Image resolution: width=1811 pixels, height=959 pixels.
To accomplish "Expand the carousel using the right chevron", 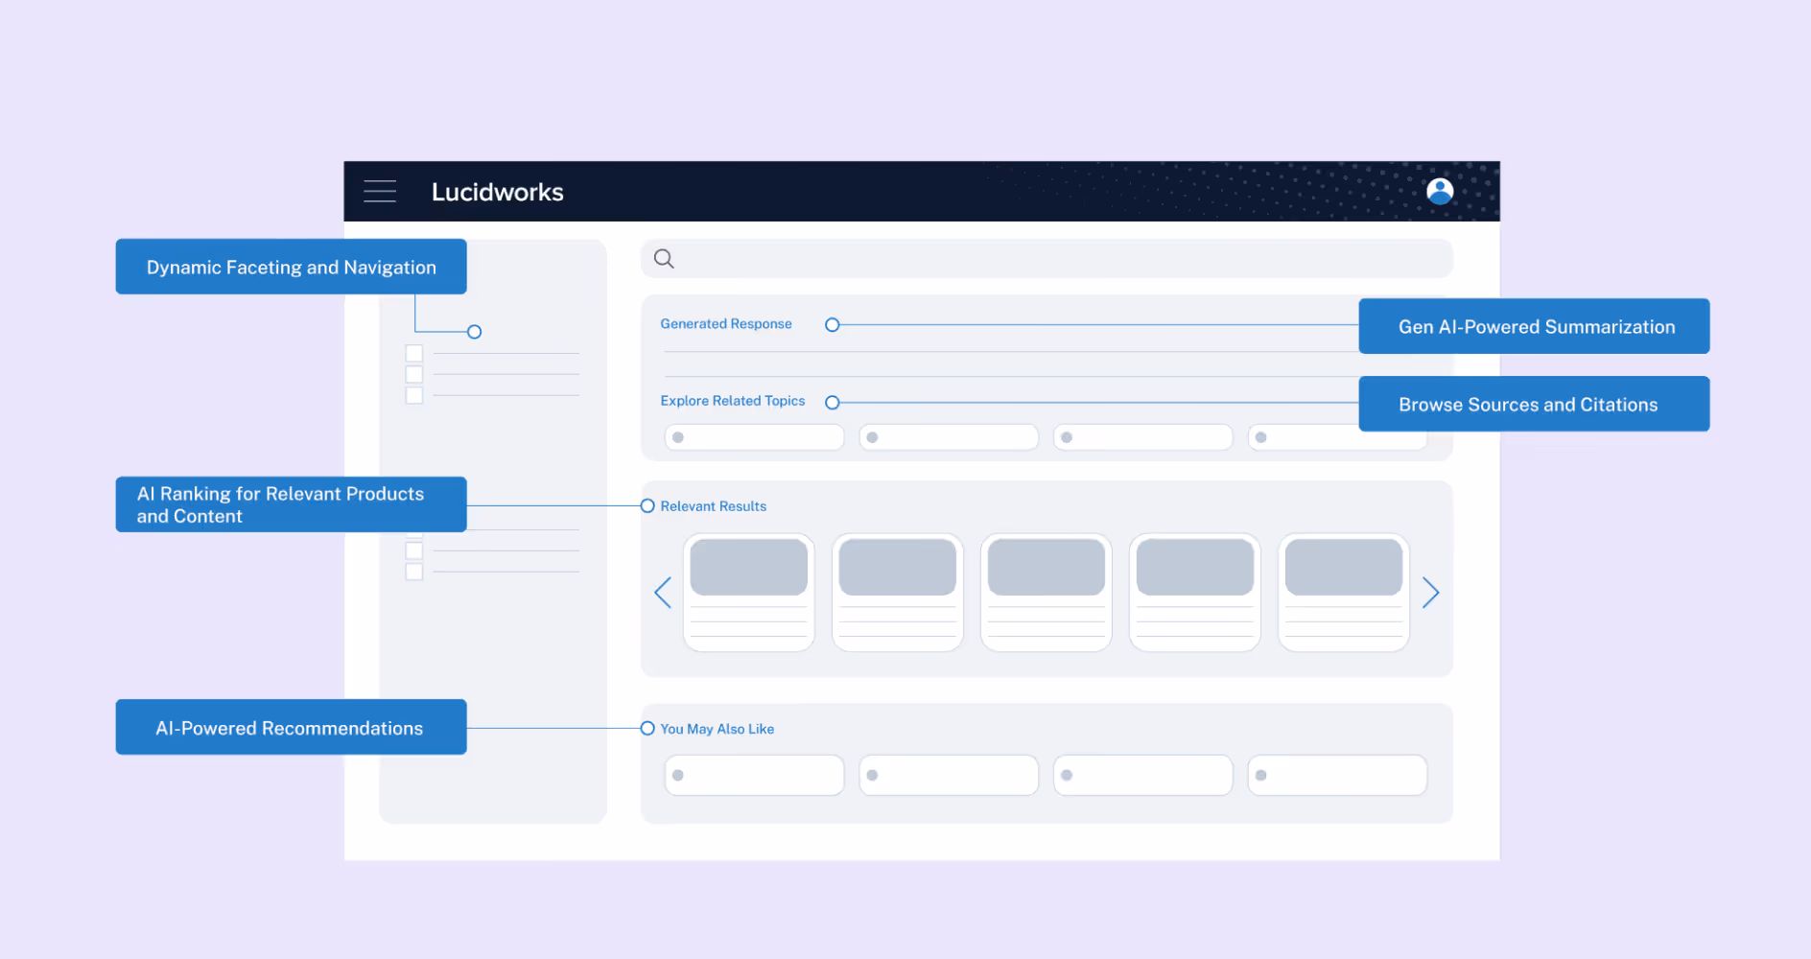I will (1430, 592).
